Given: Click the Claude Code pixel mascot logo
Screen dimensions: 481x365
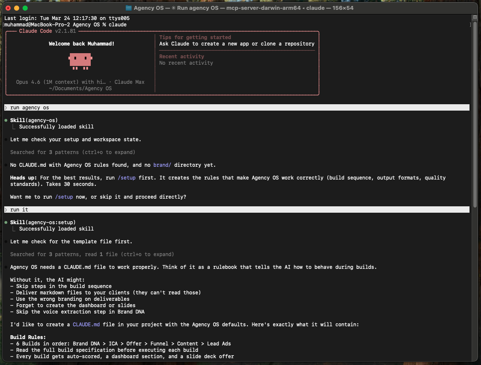Looking at the screenshot, I should (x=80, y=60).
